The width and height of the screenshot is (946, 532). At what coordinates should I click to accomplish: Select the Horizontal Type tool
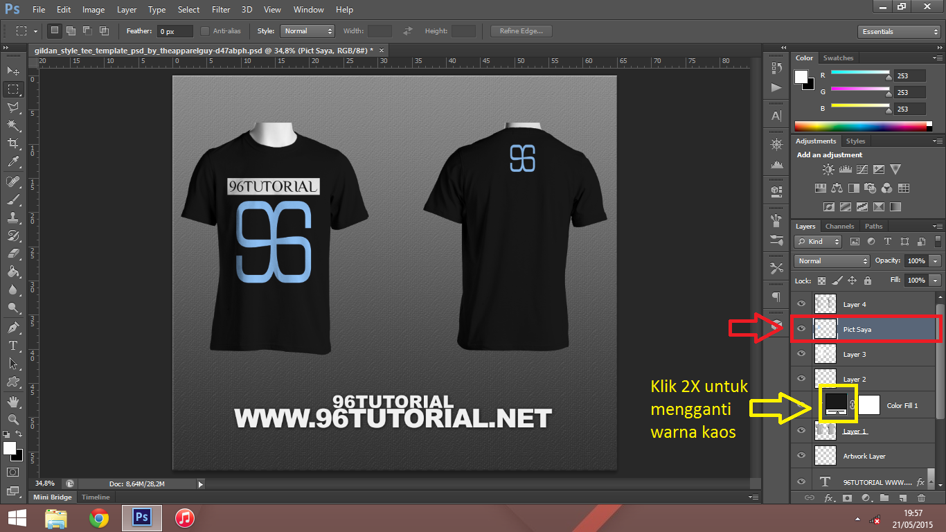(x=13, y=346)
